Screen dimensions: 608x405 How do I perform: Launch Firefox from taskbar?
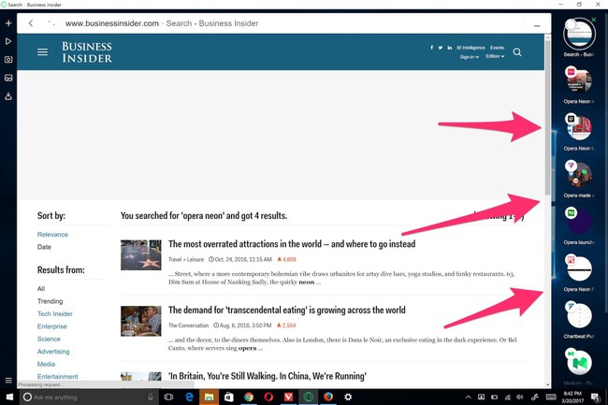tap(328, 397)
